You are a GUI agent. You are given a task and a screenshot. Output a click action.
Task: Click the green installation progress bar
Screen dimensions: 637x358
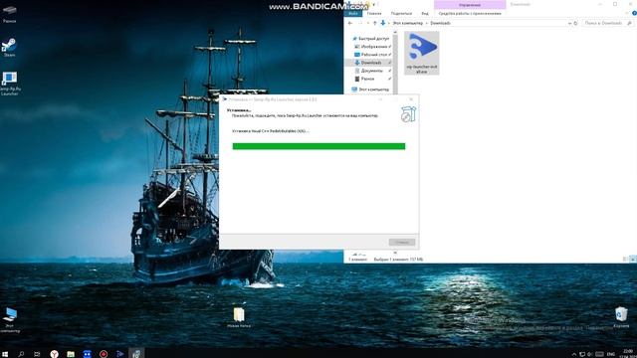pos(318,146)
